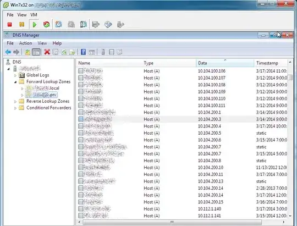Select the record with data 10.104.200.15

(183, 202)
